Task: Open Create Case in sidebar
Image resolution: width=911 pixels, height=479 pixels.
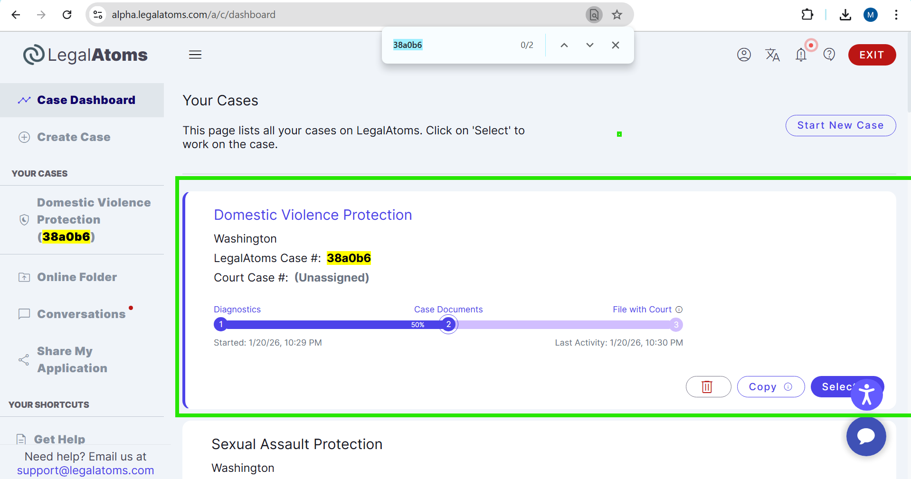Action: [74, 137]
